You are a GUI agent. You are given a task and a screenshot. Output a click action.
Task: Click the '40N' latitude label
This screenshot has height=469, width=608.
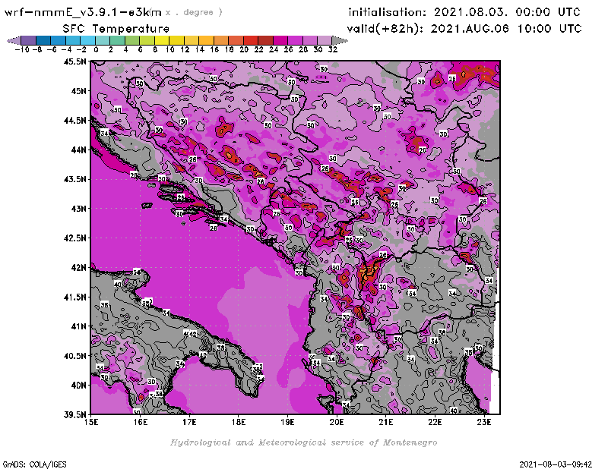tap(78, 386)
